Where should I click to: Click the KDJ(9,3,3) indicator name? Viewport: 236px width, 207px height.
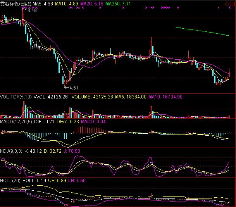coord(11,151)
